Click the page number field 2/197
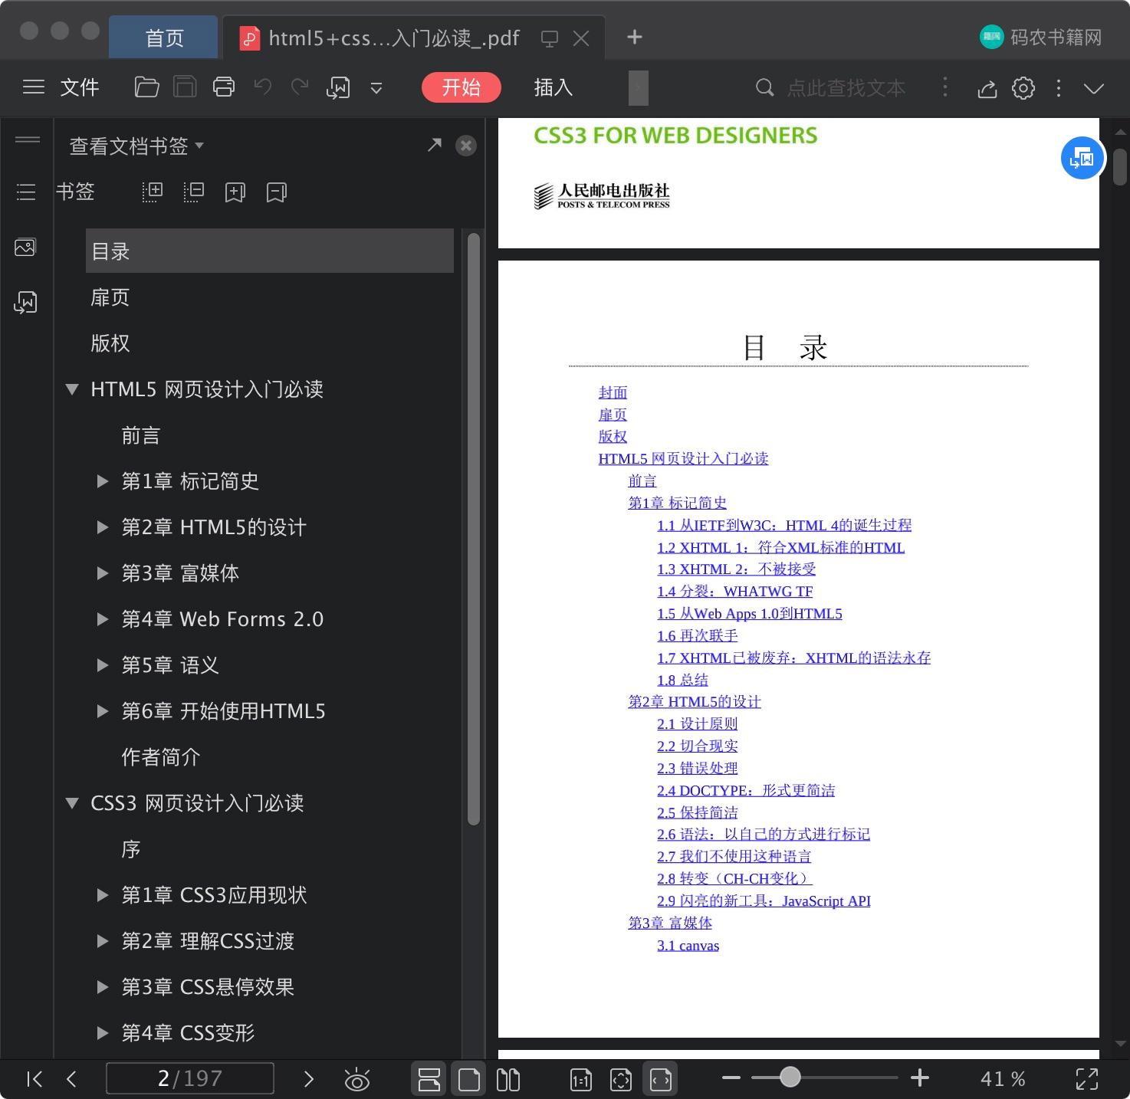 [x=190, y=1078]
